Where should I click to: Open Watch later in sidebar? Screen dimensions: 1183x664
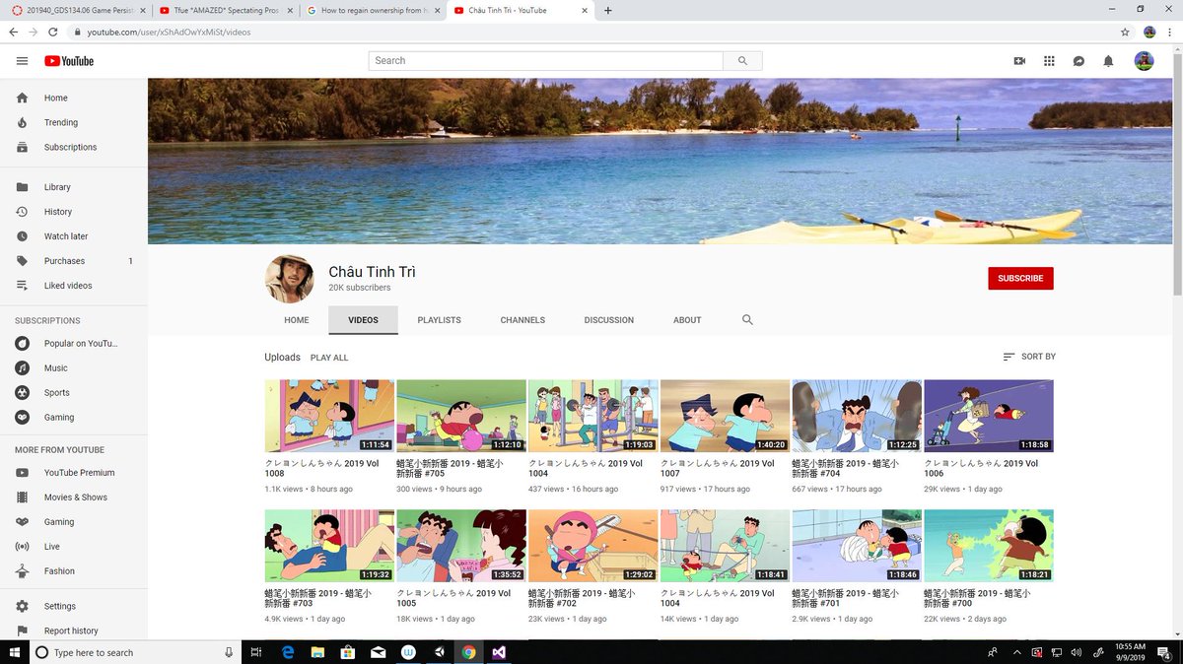74,236
